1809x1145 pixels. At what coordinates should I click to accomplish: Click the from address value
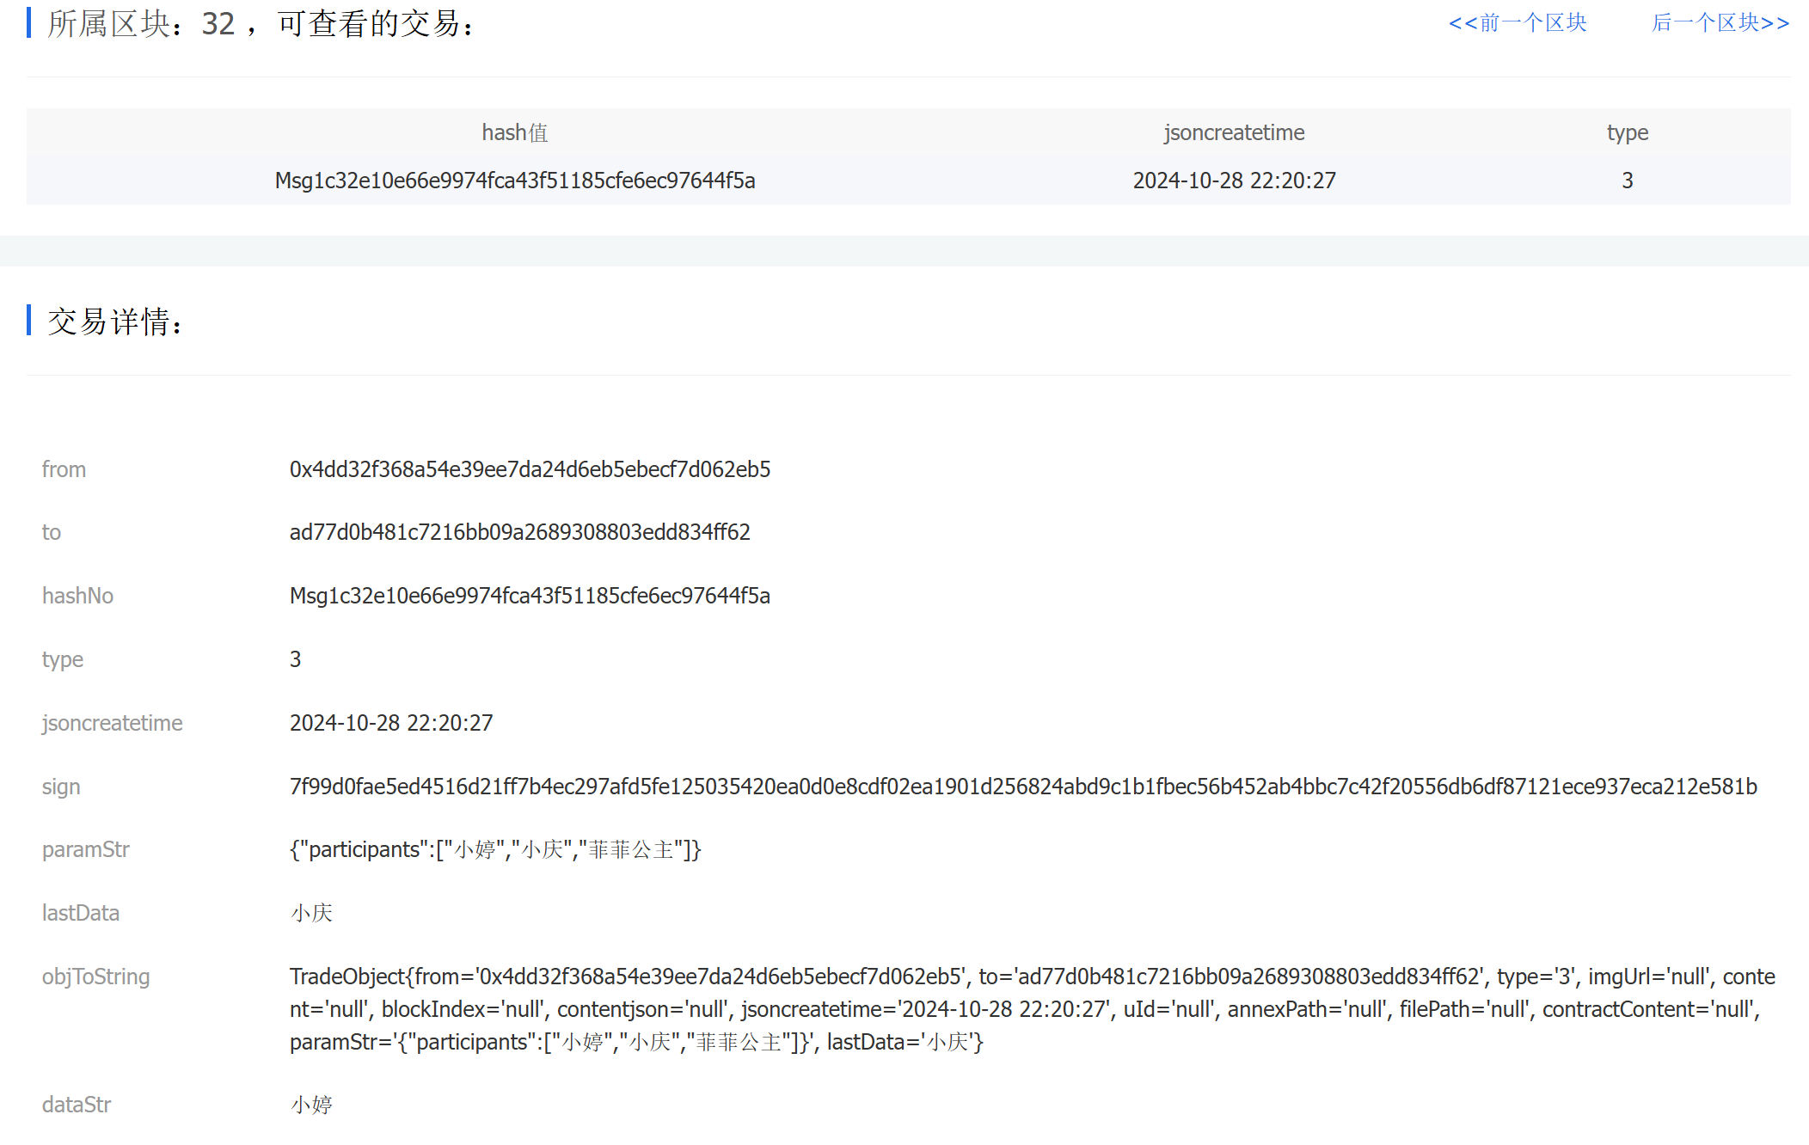(x=530, y=469)
